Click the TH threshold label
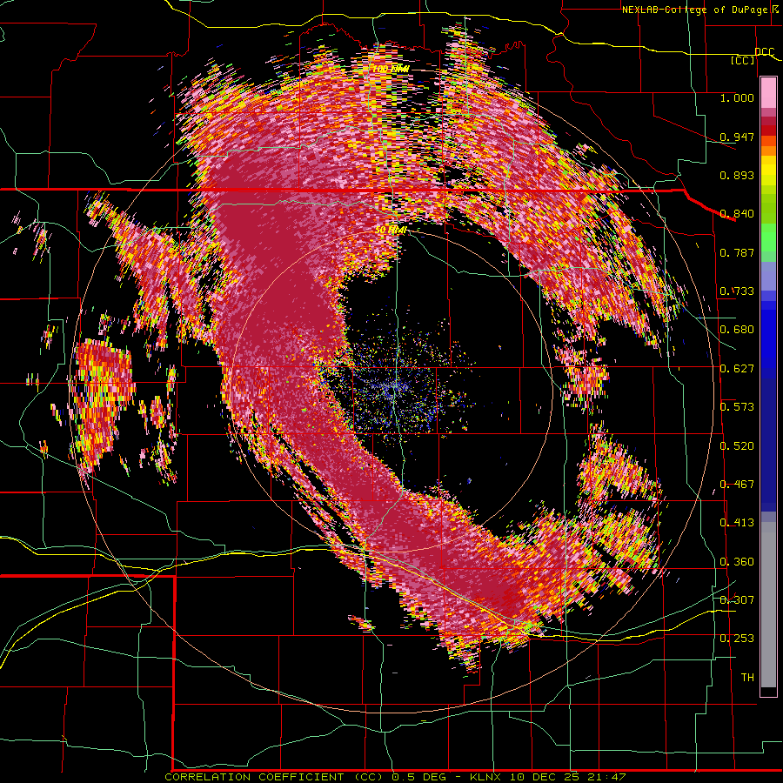Viewport: 783px width, 783px height. tap(747, 677)
